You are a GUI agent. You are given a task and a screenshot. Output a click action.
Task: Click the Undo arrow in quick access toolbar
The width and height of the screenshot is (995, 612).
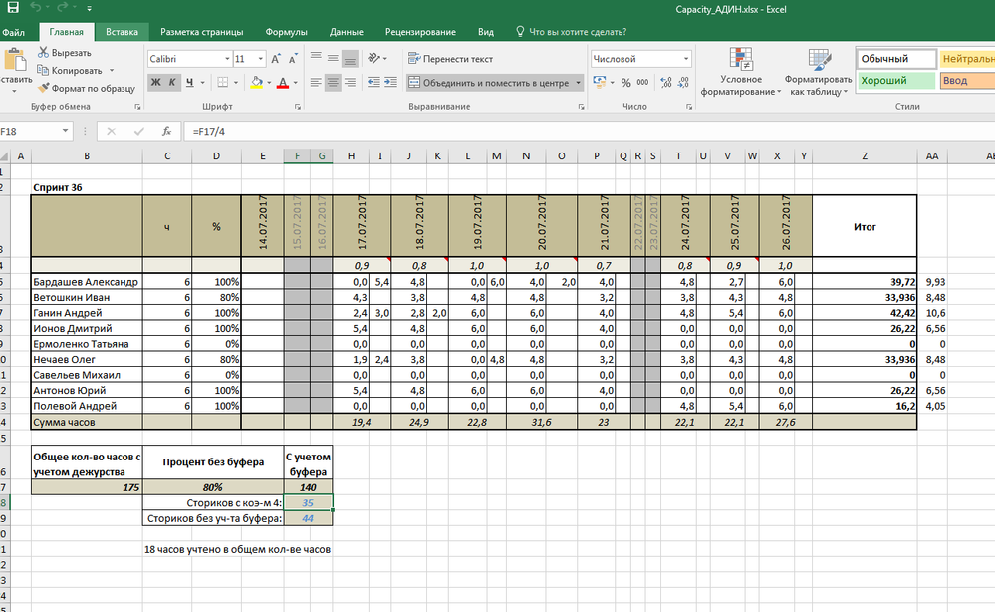37,8
